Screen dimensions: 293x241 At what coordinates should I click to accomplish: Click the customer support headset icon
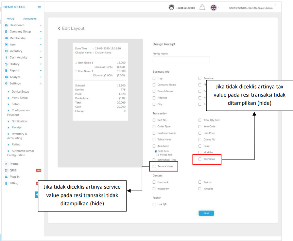(x=171, y=8)
